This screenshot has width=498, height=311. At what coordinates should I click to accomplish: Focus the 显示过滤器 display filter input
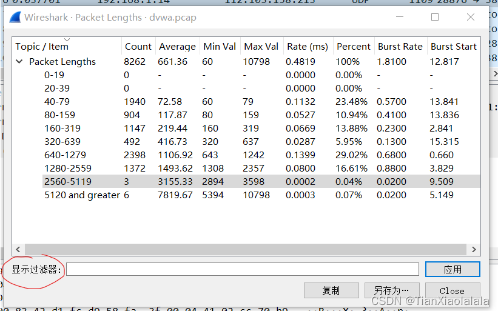[x=243, y=269]
